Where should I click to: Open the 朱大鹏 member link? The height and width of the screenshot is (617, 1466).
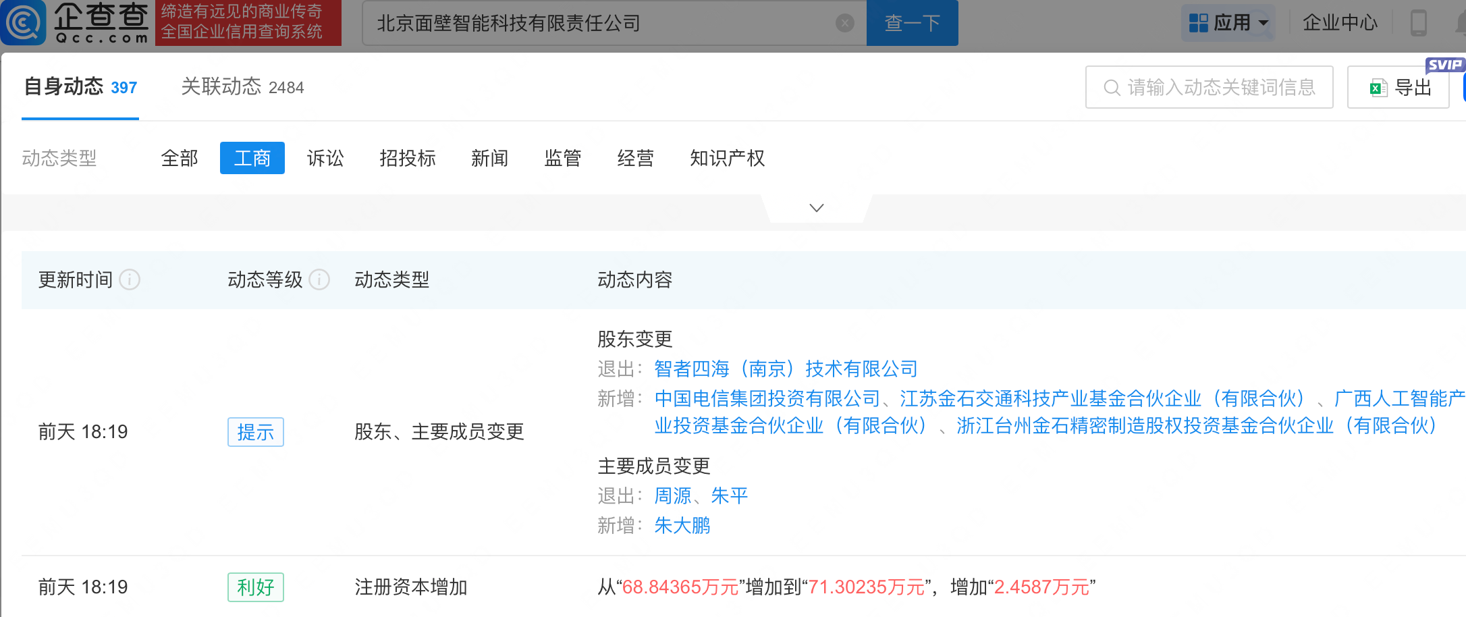682,525
